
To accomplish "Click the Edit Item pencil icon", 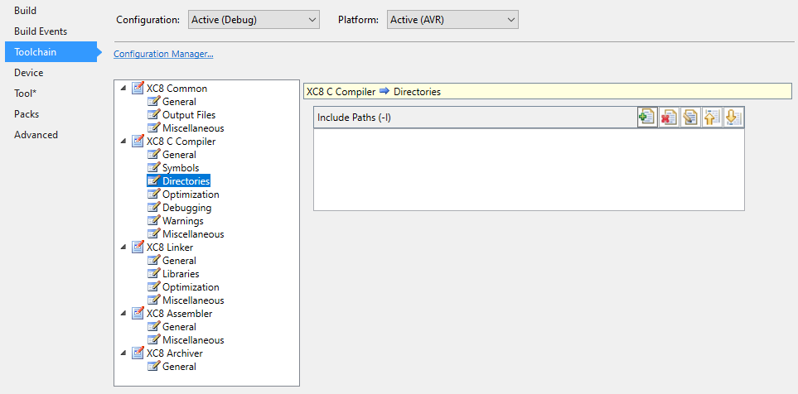I will 689,118.
